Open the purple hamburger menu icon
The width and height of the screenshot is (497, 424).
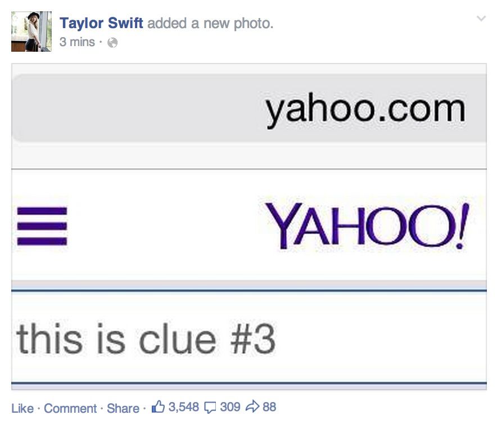[x=42, y=226]
